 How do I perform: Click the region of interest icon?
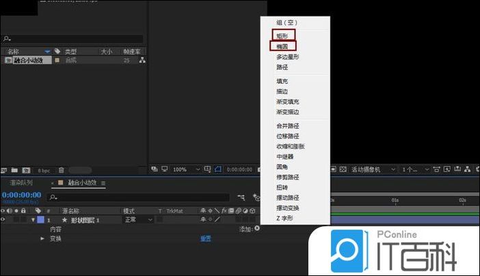click(334, 169)
